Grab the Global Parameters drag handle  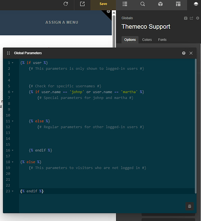tap(8, 53)
